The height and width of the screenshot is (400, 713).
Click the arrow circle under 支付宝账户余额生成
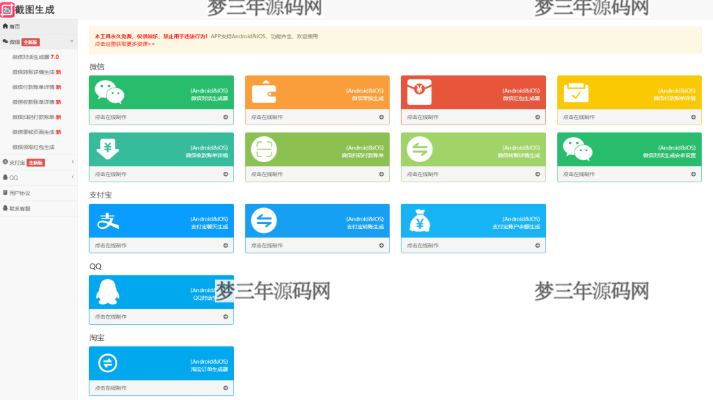[x=538, y=246]
